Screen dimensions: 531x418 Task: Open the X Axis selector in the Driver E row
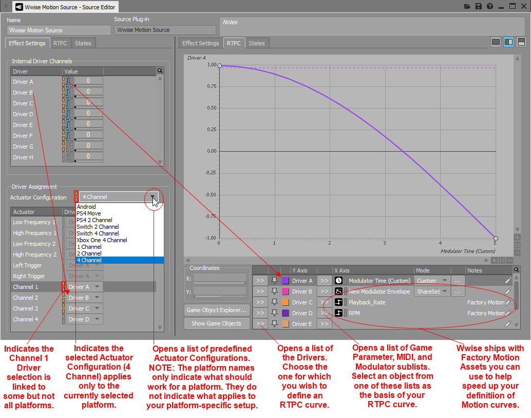tap(325, 324)
